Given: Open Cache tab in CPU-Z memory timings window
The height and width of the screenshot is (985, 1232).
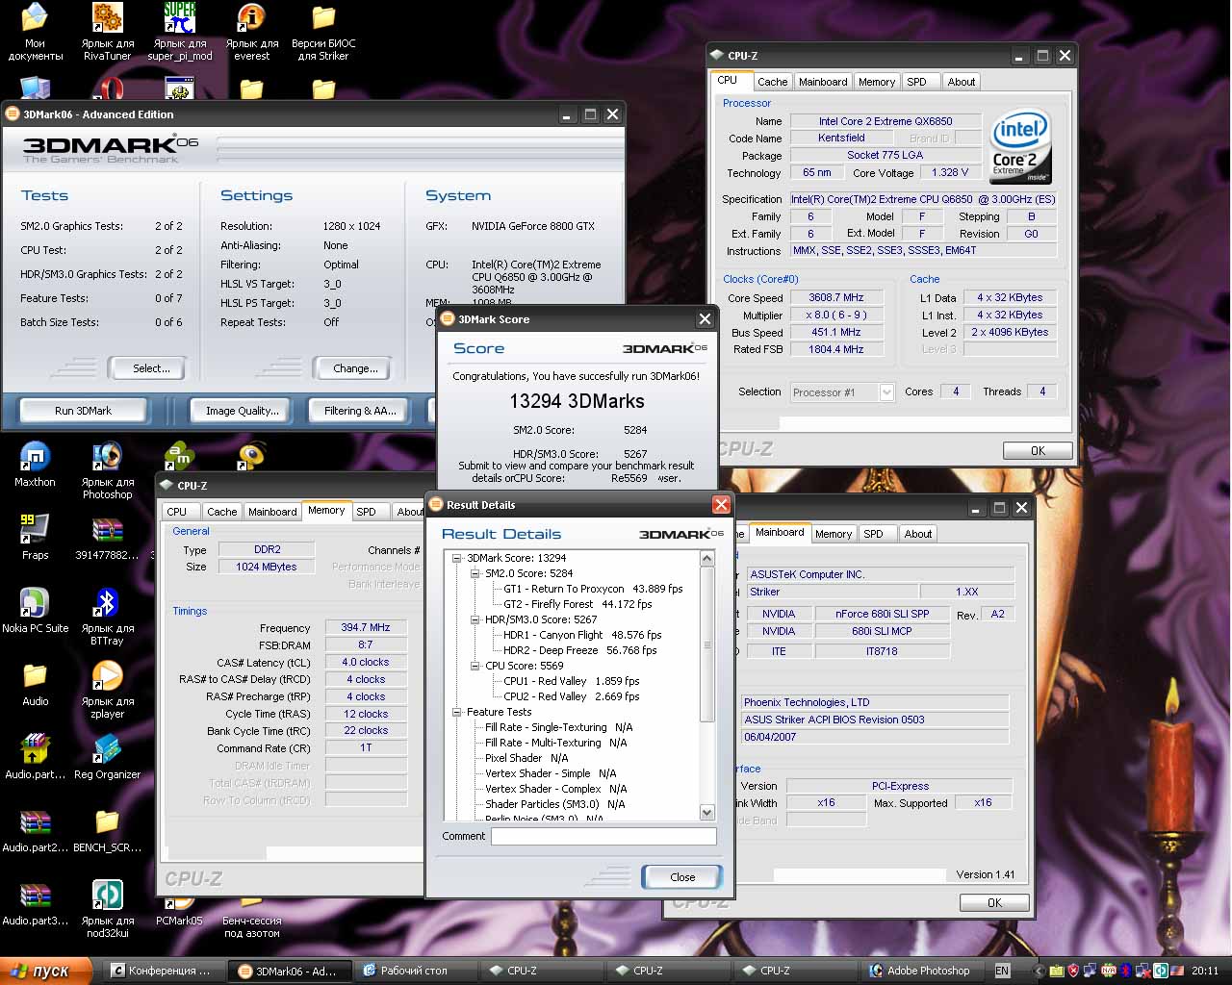Looking at the screenshot, I should pyautogui.click(x=221, y=512).
